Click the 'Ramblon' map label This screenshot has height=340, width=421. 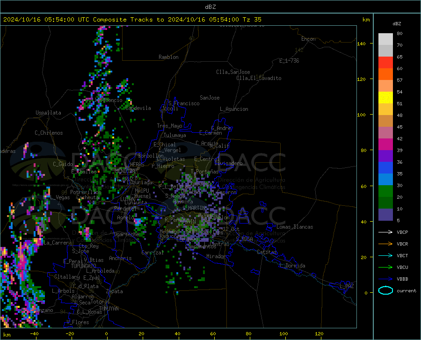pyautogui.click(x=168, y=57)
